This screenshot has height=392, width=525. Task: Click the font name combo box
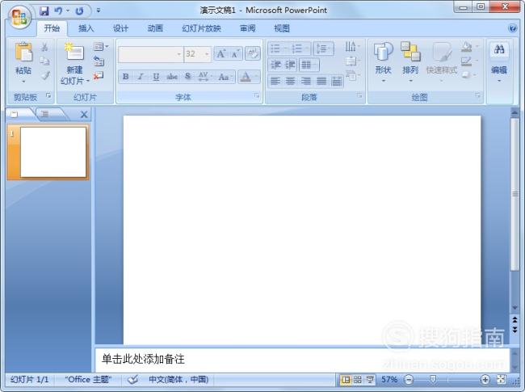tap(151, 54)
